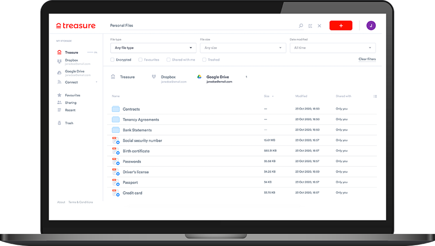Viewport: 435px width, 246px height.
Task: Select Dropbox in sidebar
Action: coord(72,60)
